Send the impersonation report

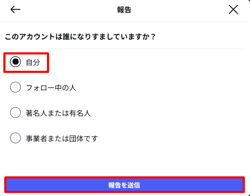[125, 185]
